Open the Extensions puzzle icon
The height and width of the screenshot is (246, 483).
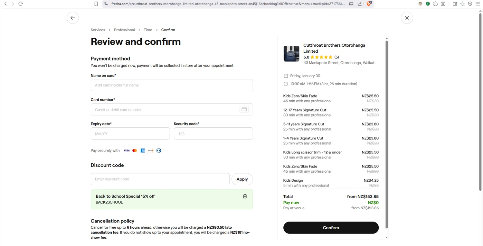tap(436, 4)
